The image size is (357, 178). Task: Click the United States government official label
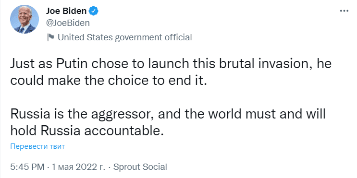coord(125,37)
